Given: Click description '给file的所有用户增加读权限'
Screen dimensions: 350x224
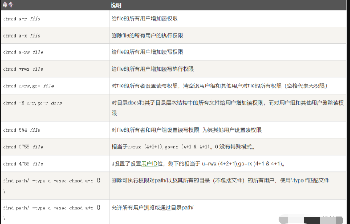Looking at the screenshot, I should click(144, 19).
